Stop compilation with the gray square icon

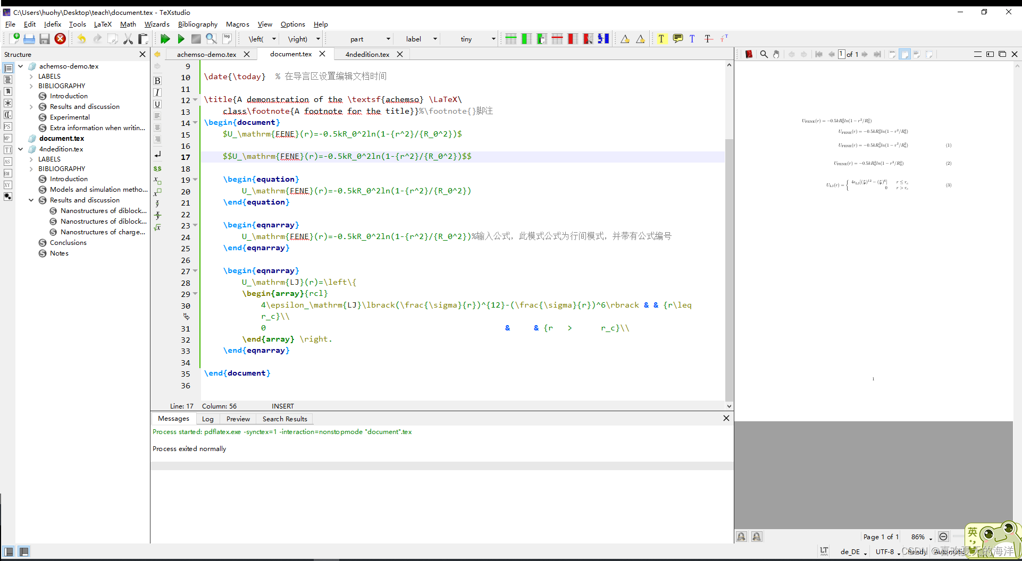coord(196,39)
